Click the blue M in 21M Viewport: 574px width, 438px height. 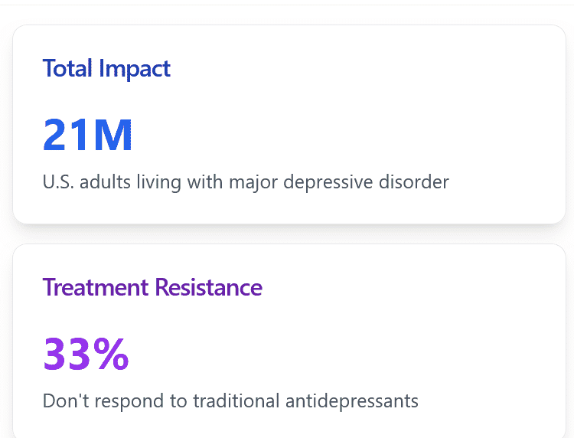(x=113, y=135)
